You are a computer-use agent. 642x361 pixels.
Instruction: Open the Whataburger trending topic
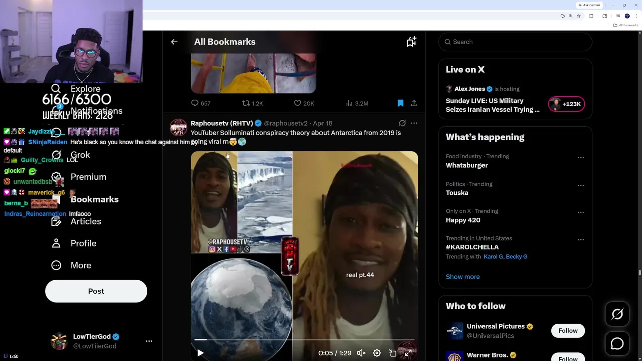click(466, 165)
